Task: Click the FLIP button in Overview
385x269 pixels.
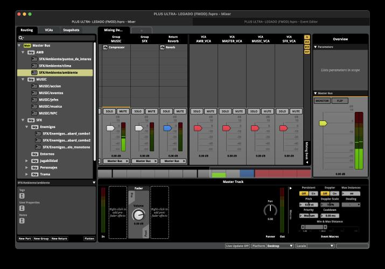Action: 340,101
